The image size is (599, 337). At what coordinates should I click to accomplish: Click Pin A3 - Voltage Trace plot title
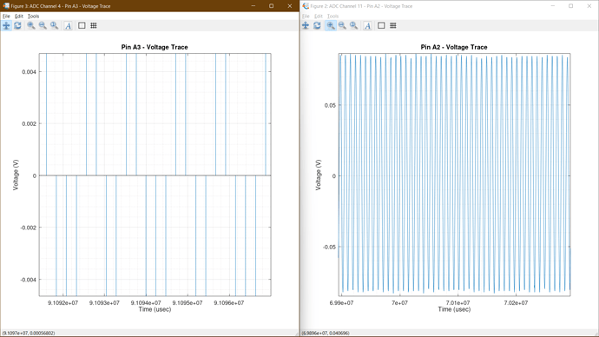pyautogui.click(x=155, y=48)
